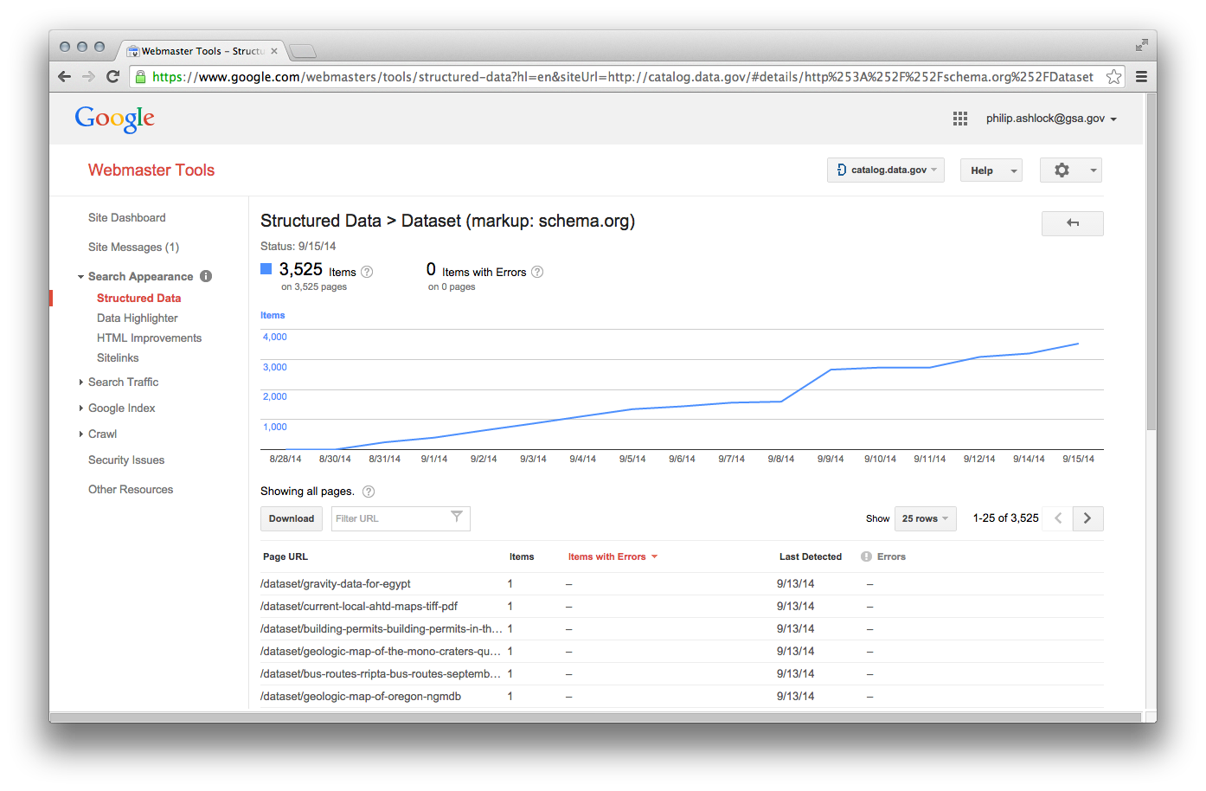Image resolution: width=1206 pixels, height=791 pixels.
Task: Open Data Highlighter
Action: point(137,318)
